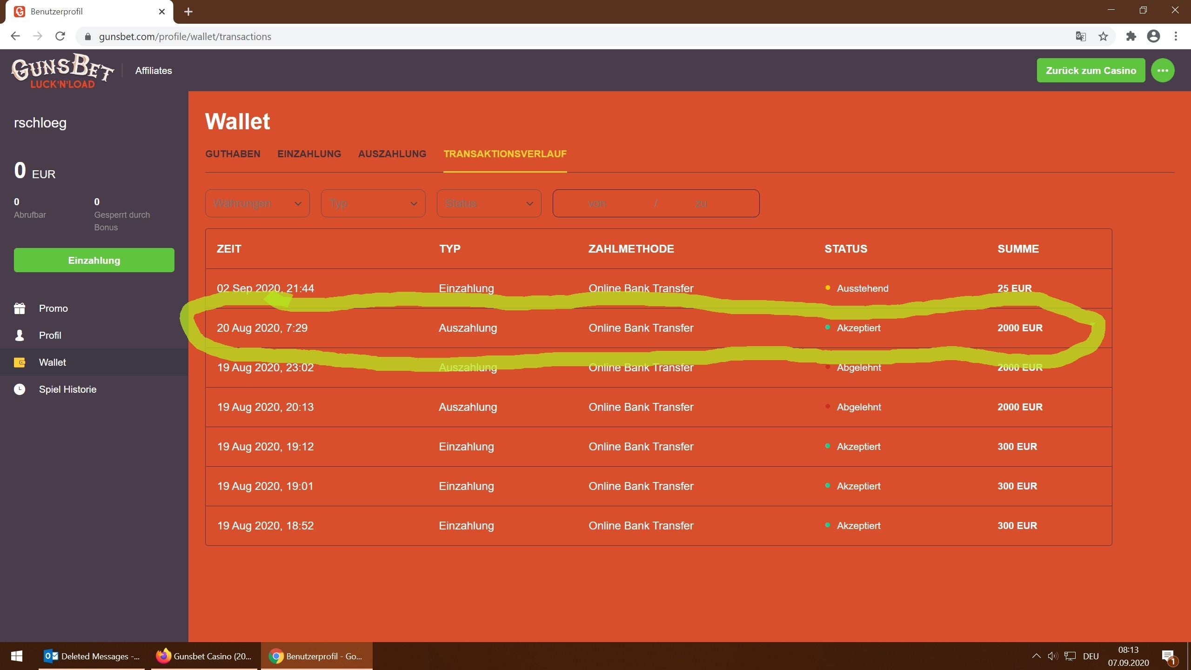Bookmark this page with the star icon
Screen dimensions: 1191x670
point(1103,36)
